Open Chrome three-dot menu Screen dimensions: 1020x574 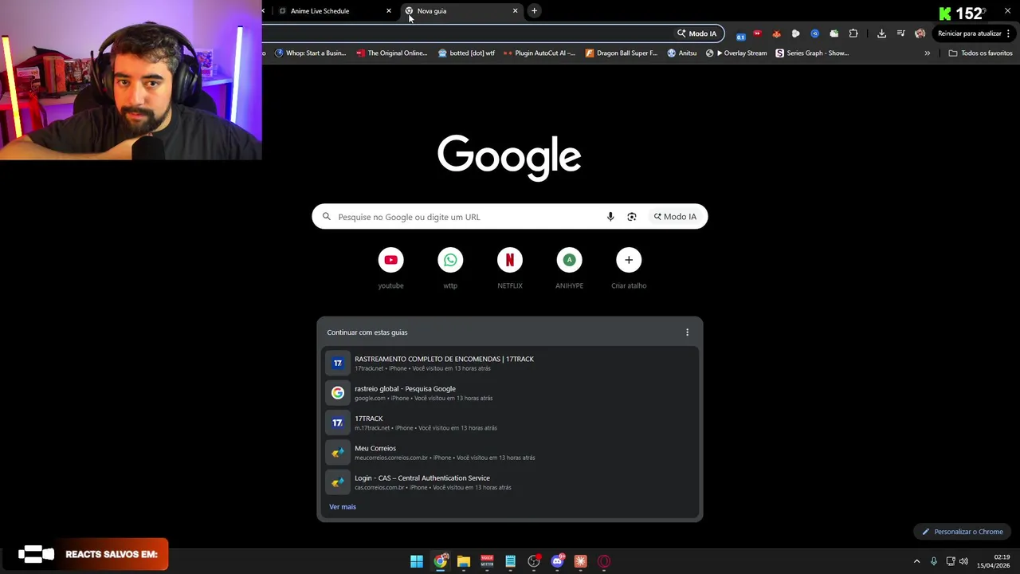[1008, 33]
